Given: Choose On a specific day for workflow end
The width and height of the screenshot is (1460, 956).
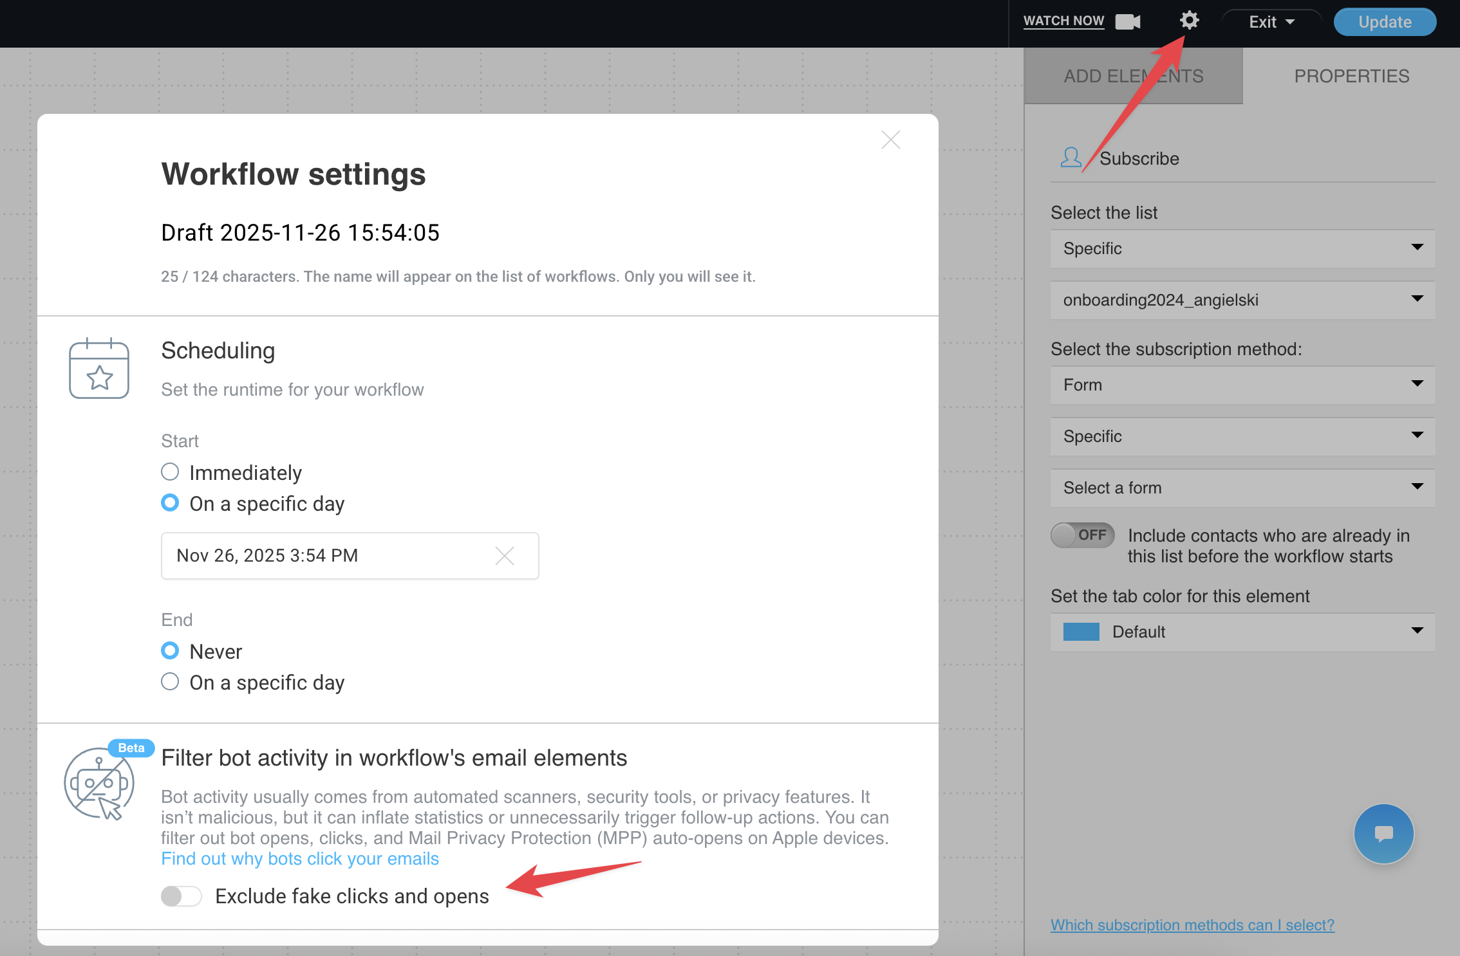Looking at the screenshot, I should point(169,681).
